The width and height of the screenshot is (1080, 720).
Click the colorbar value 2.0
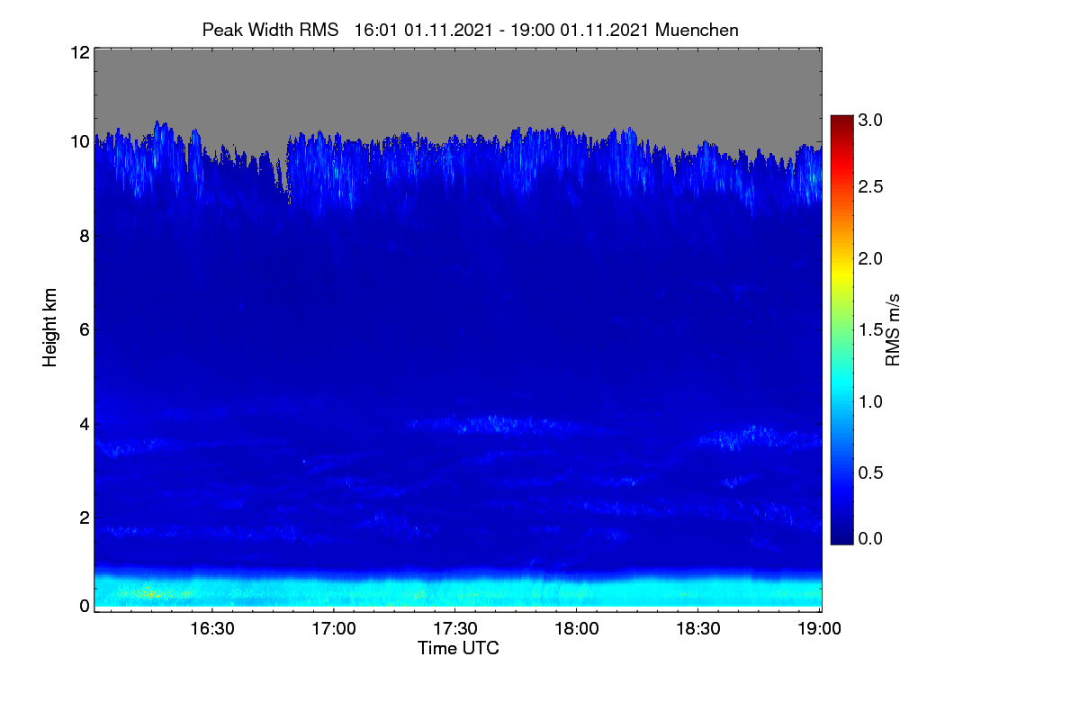(x=871, y=259)
